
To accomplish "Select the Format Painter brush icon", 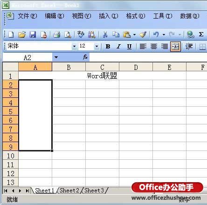I will point(143,34).
